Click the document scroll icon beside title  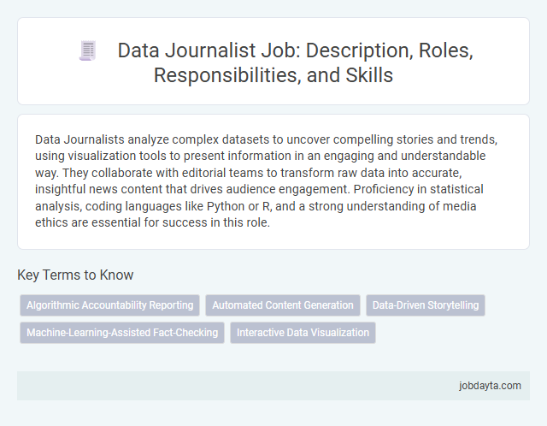click(87, 50)
